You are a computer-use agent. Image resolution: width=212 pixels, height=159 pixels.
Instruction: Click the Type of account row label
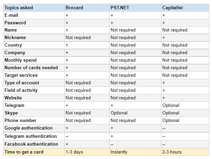[22, 83]
